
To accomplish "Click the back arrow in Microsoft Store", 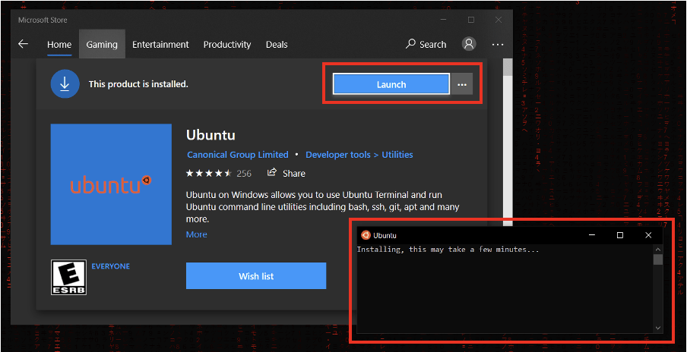I will click(x=23, y=44).
